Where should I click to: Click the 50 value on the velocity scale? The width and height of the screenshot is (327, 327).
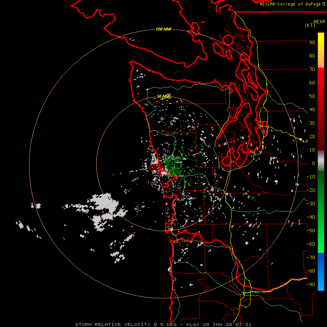pyautogui.click(x=312, y=96)
